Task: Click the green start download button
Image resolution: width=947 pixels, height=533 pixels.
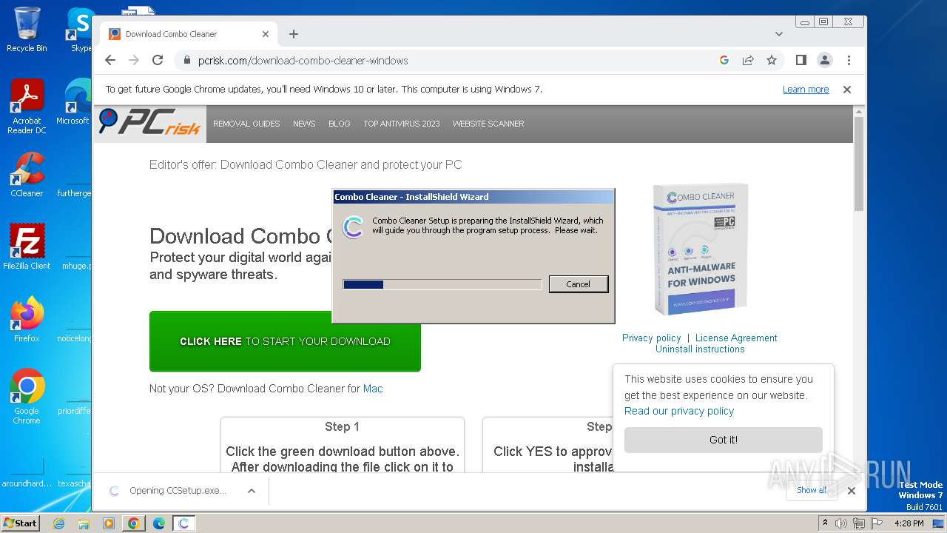Action: pyautogui.click(x=285, y=341)
